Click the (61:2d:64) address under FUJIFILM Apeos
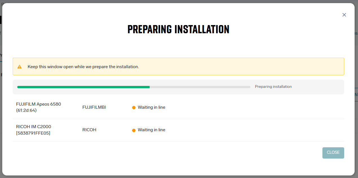The image size is (358, 178). (x=27, y=110)
